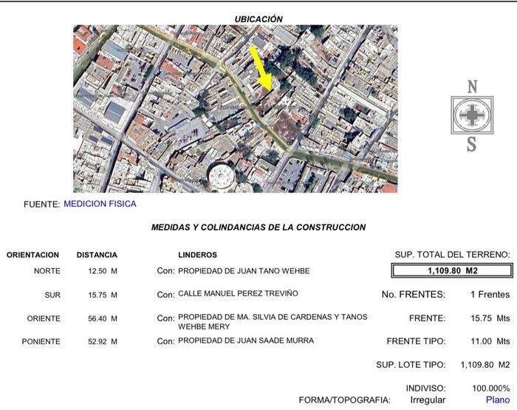Click the NORTE distance value 12.50 M

coord(103,271)
